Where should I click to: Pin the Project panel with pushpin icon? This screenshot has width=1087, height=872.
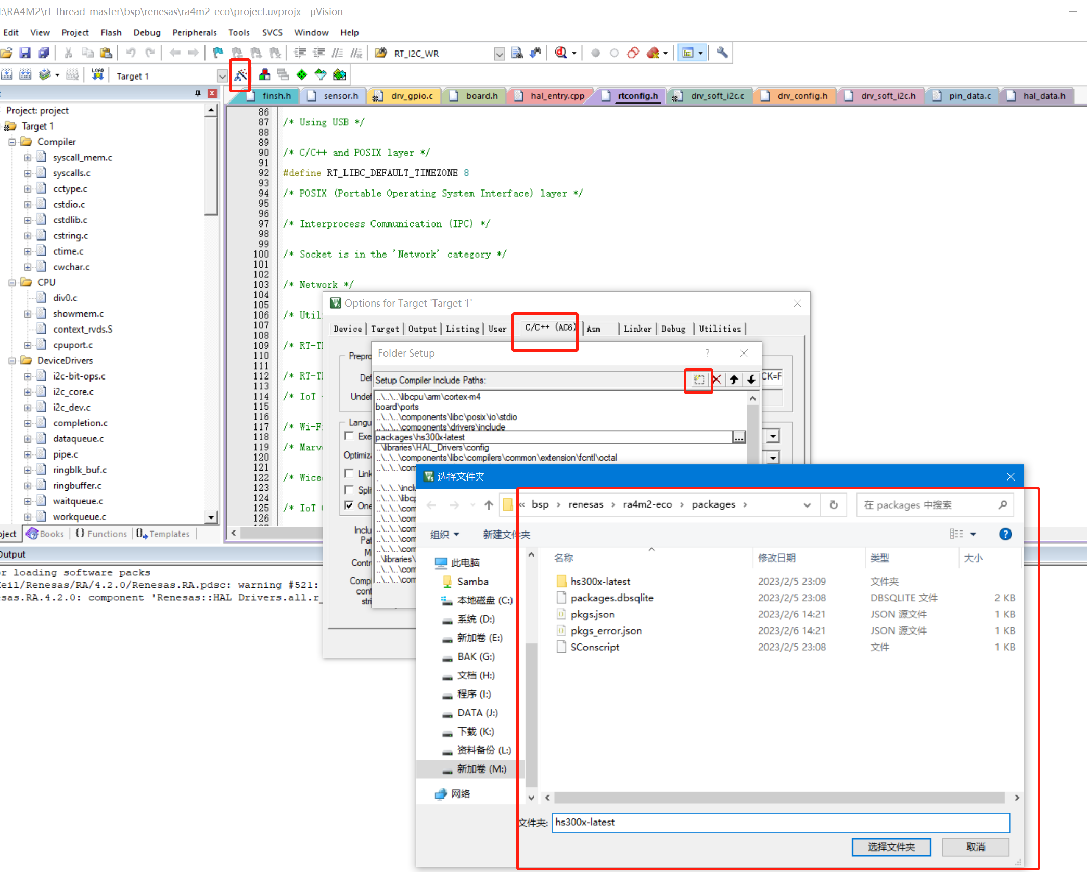(198, 93)
